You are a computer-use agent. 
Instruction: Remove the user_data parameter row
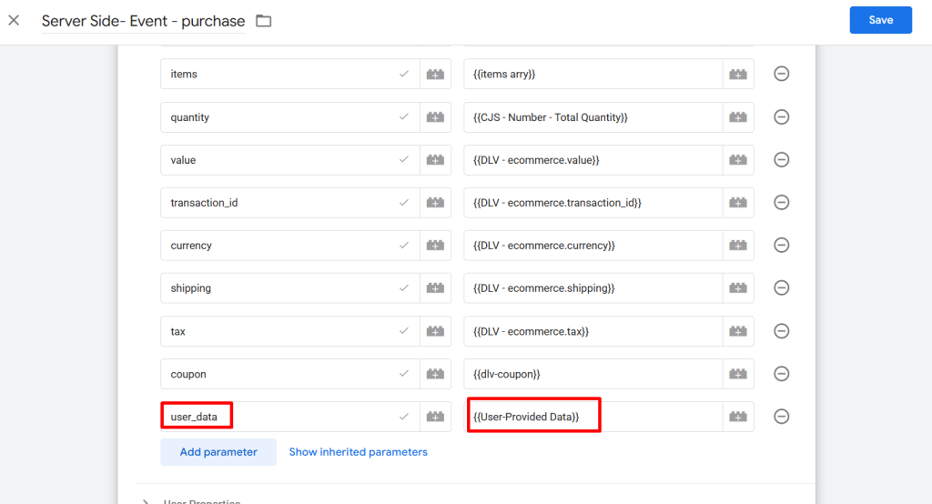pyautogui.click(x=781, y=417)
